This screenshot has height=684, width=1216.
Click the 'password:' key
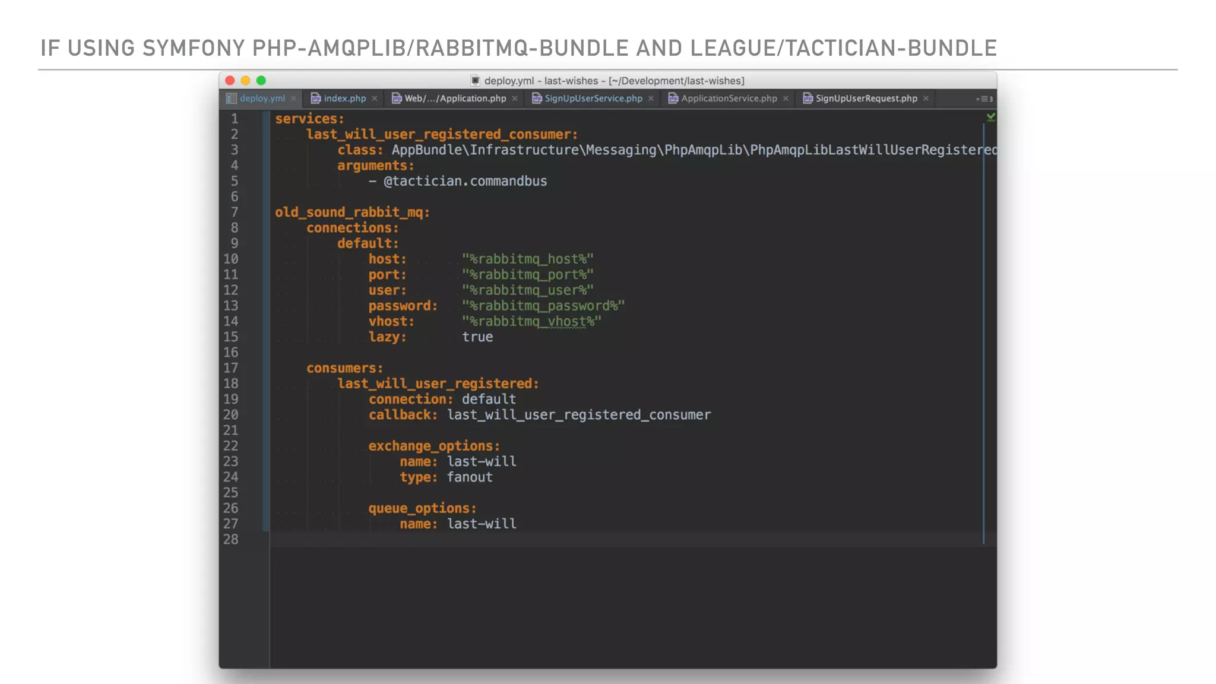tap(403, 306)
